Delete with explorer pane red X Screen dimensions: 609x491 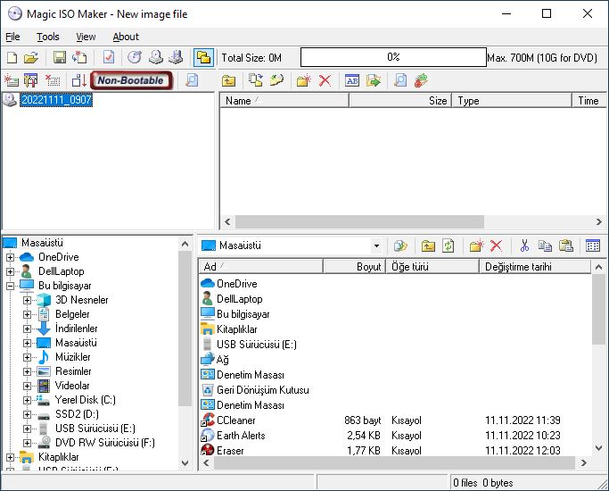pos(496,245)
